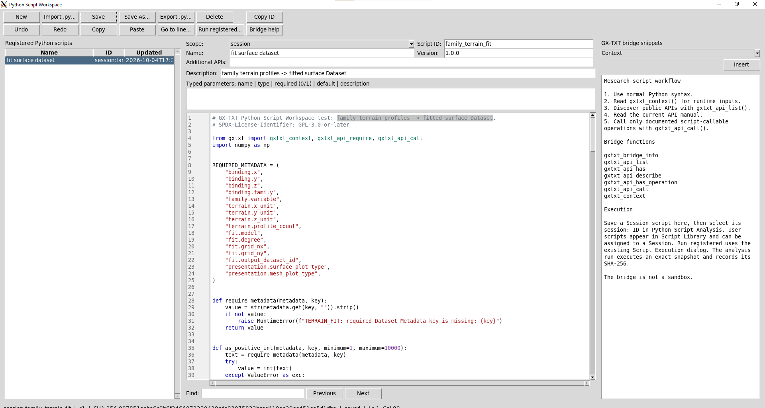
Task: Click the 'def require_metadata' line
Action: (270, 301)
